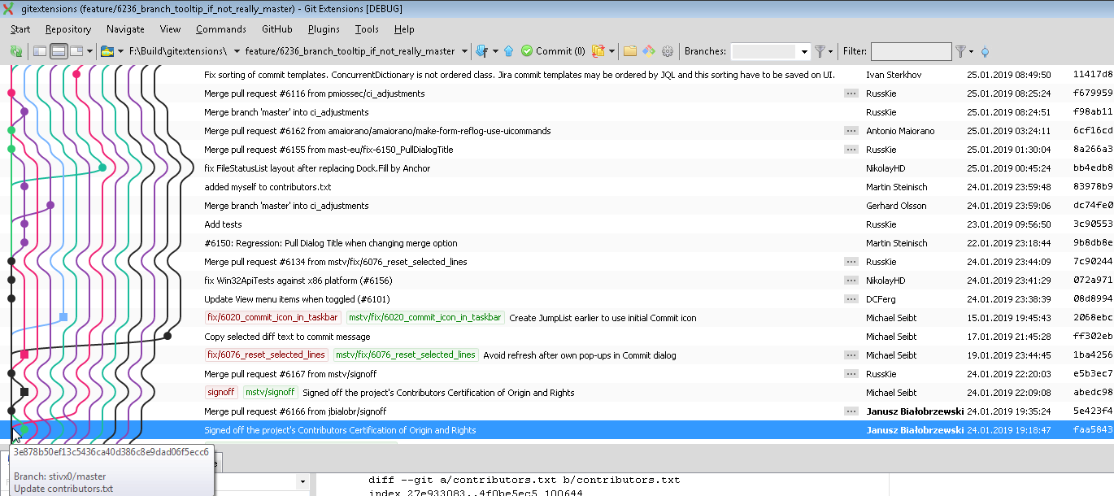The height and width of the screenshot is (496, 1114).
Task: Select 'Merge branch master into ci_adjustments' by Gerhard Olsson
Action: (x=286, y=206)
